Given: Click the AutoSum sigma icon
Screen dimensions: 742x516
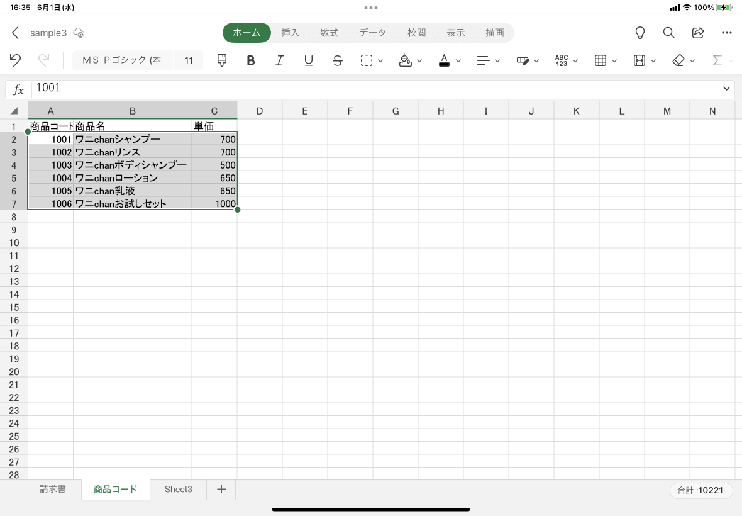Looking at the screenshot, I should (x=717, y=60).
